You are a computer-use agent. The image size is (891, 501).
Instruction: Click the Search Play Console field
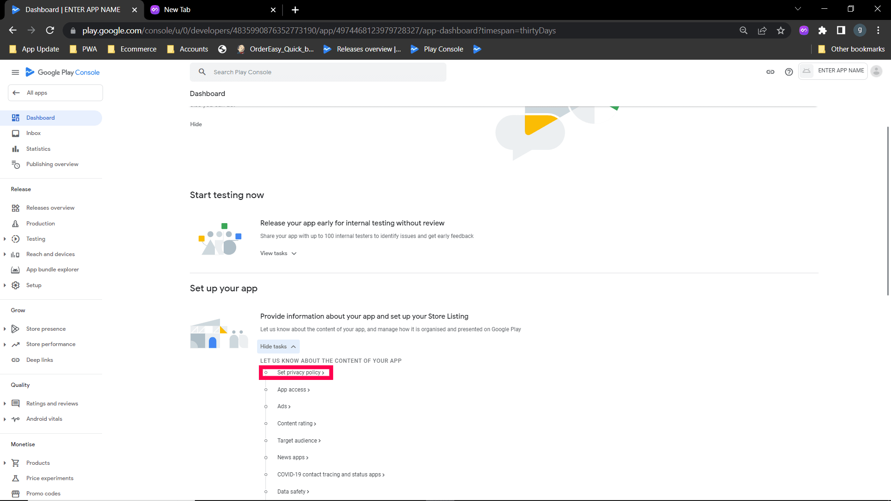318,72
